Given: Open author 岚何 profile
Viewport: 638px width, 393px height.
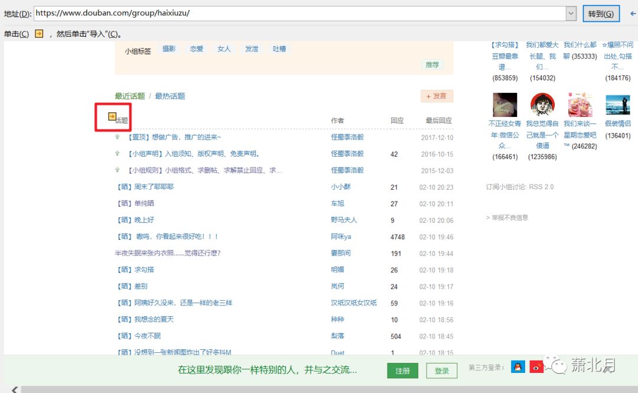Looking at the screenshot, I should pyautogui.click(x=337, y=286).
